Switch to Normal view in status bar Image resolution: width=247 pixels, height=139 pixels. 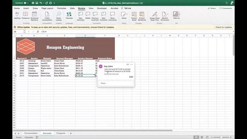pyautogui.click(x=196, y=137)
